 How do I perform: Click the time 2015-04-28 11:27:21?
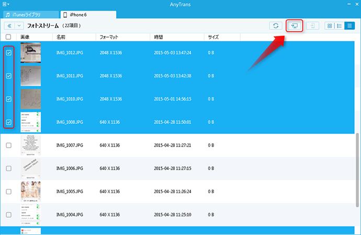[x=173, y=146]
